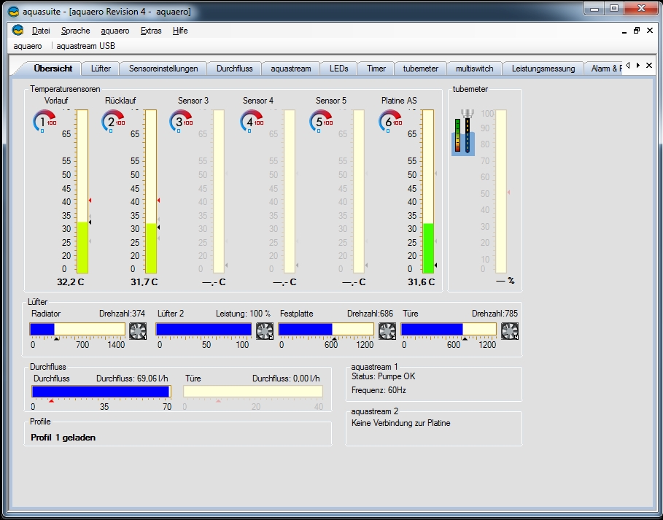This screenshot has height=520, width=663.
Task: Click the aquasuite title bar app icon
Action: pos(14,12)
